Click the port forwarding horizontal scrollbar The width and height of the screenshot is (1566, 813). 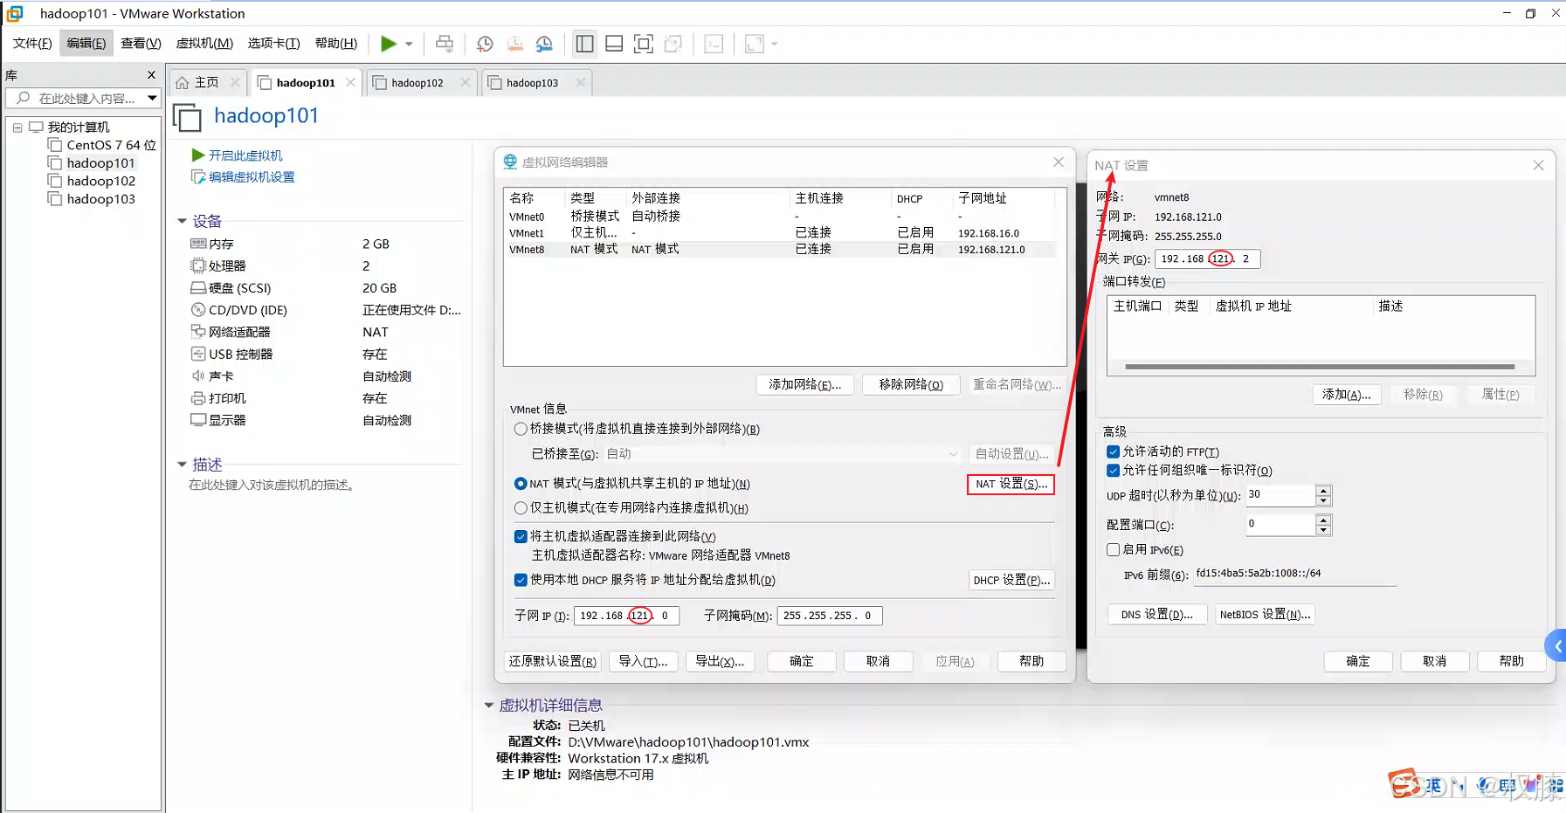pos(1321,367)
